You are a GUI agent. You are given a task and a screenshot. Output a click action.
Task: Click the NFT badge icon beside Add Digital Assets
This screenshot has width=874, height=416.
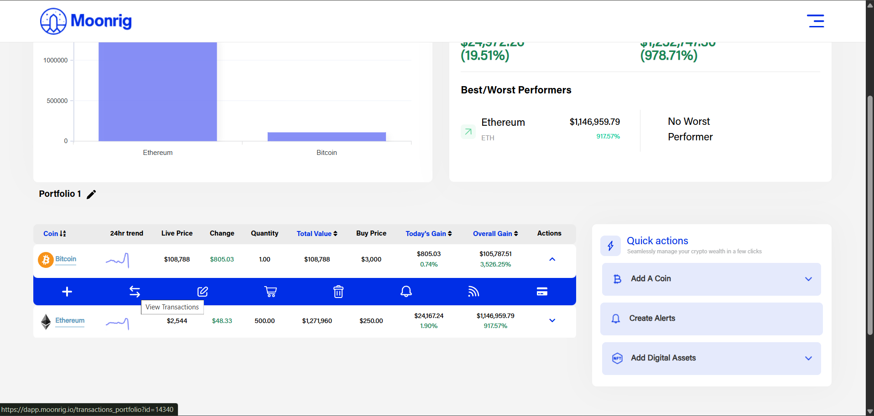[x=617, y=358]
